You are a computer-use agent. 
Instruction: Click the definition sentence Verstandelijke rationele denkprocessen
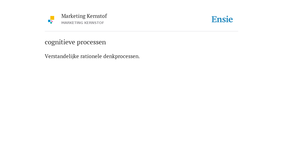(92, 56)
